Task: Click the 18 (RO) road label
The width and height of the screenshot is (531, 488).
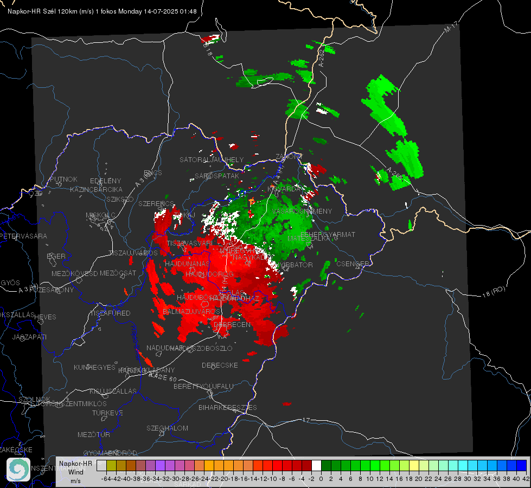Action: click(x=494, y=292)
